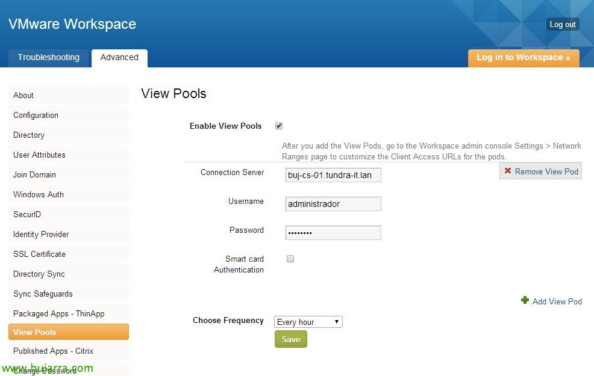Click Log in to Workspace button
Image resolution: width=594 pixels, height=376 pixels.
(x=524, y=58)
